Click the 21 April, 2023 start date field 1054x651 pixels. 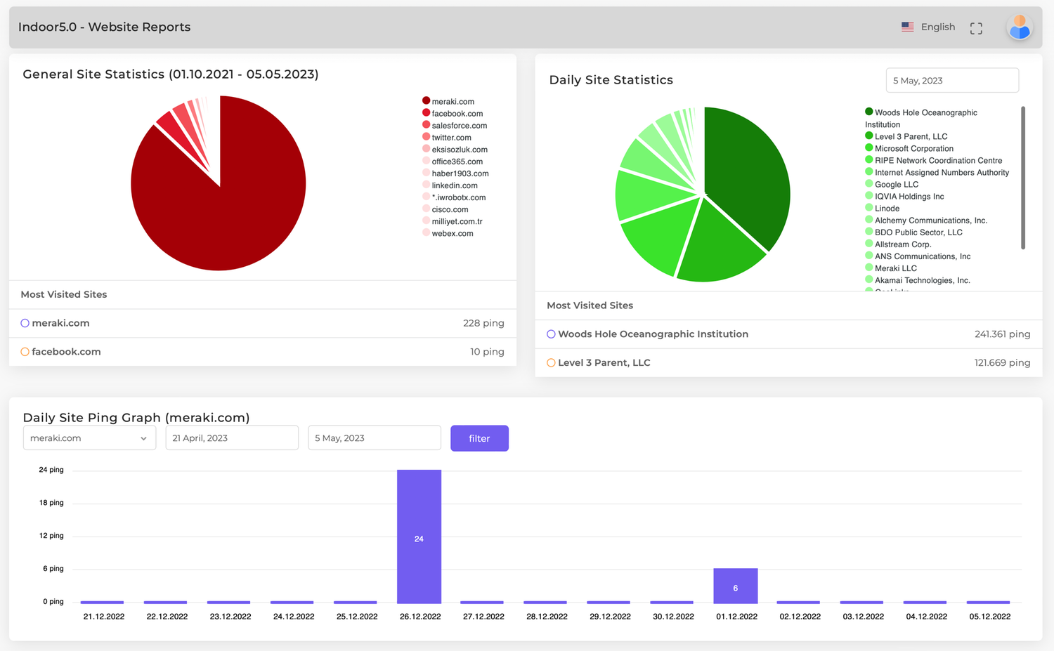(232, 438)
